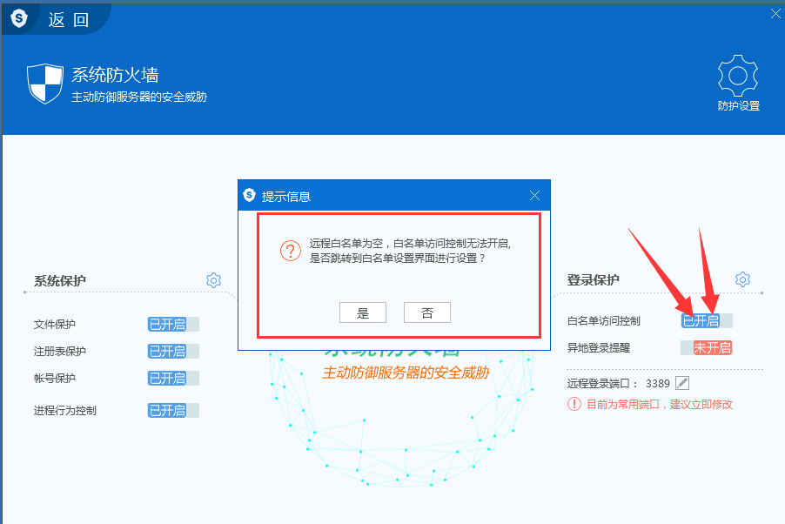Image resolution: width=785 pixels, height=524 pixels.
Task: Toggle the 注册表保护 switch
Action: click(173, 352)
